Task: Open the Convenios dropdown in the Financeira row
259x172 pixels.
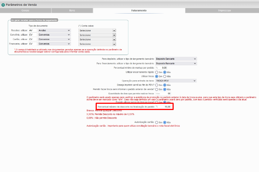Action: pyautogui.click(x=54, y=44)
